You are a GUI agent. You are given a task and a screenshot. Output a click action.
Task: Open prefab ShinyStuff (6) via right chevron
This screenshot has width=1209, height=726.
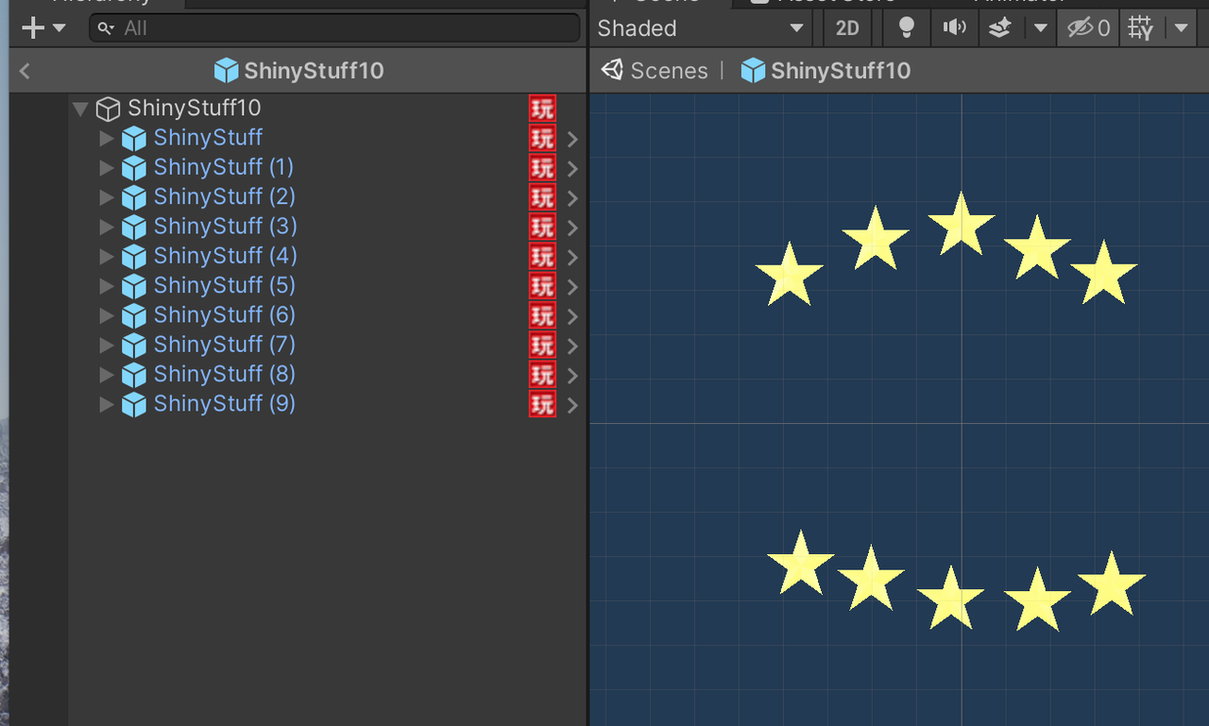click(x=572, y=316)
